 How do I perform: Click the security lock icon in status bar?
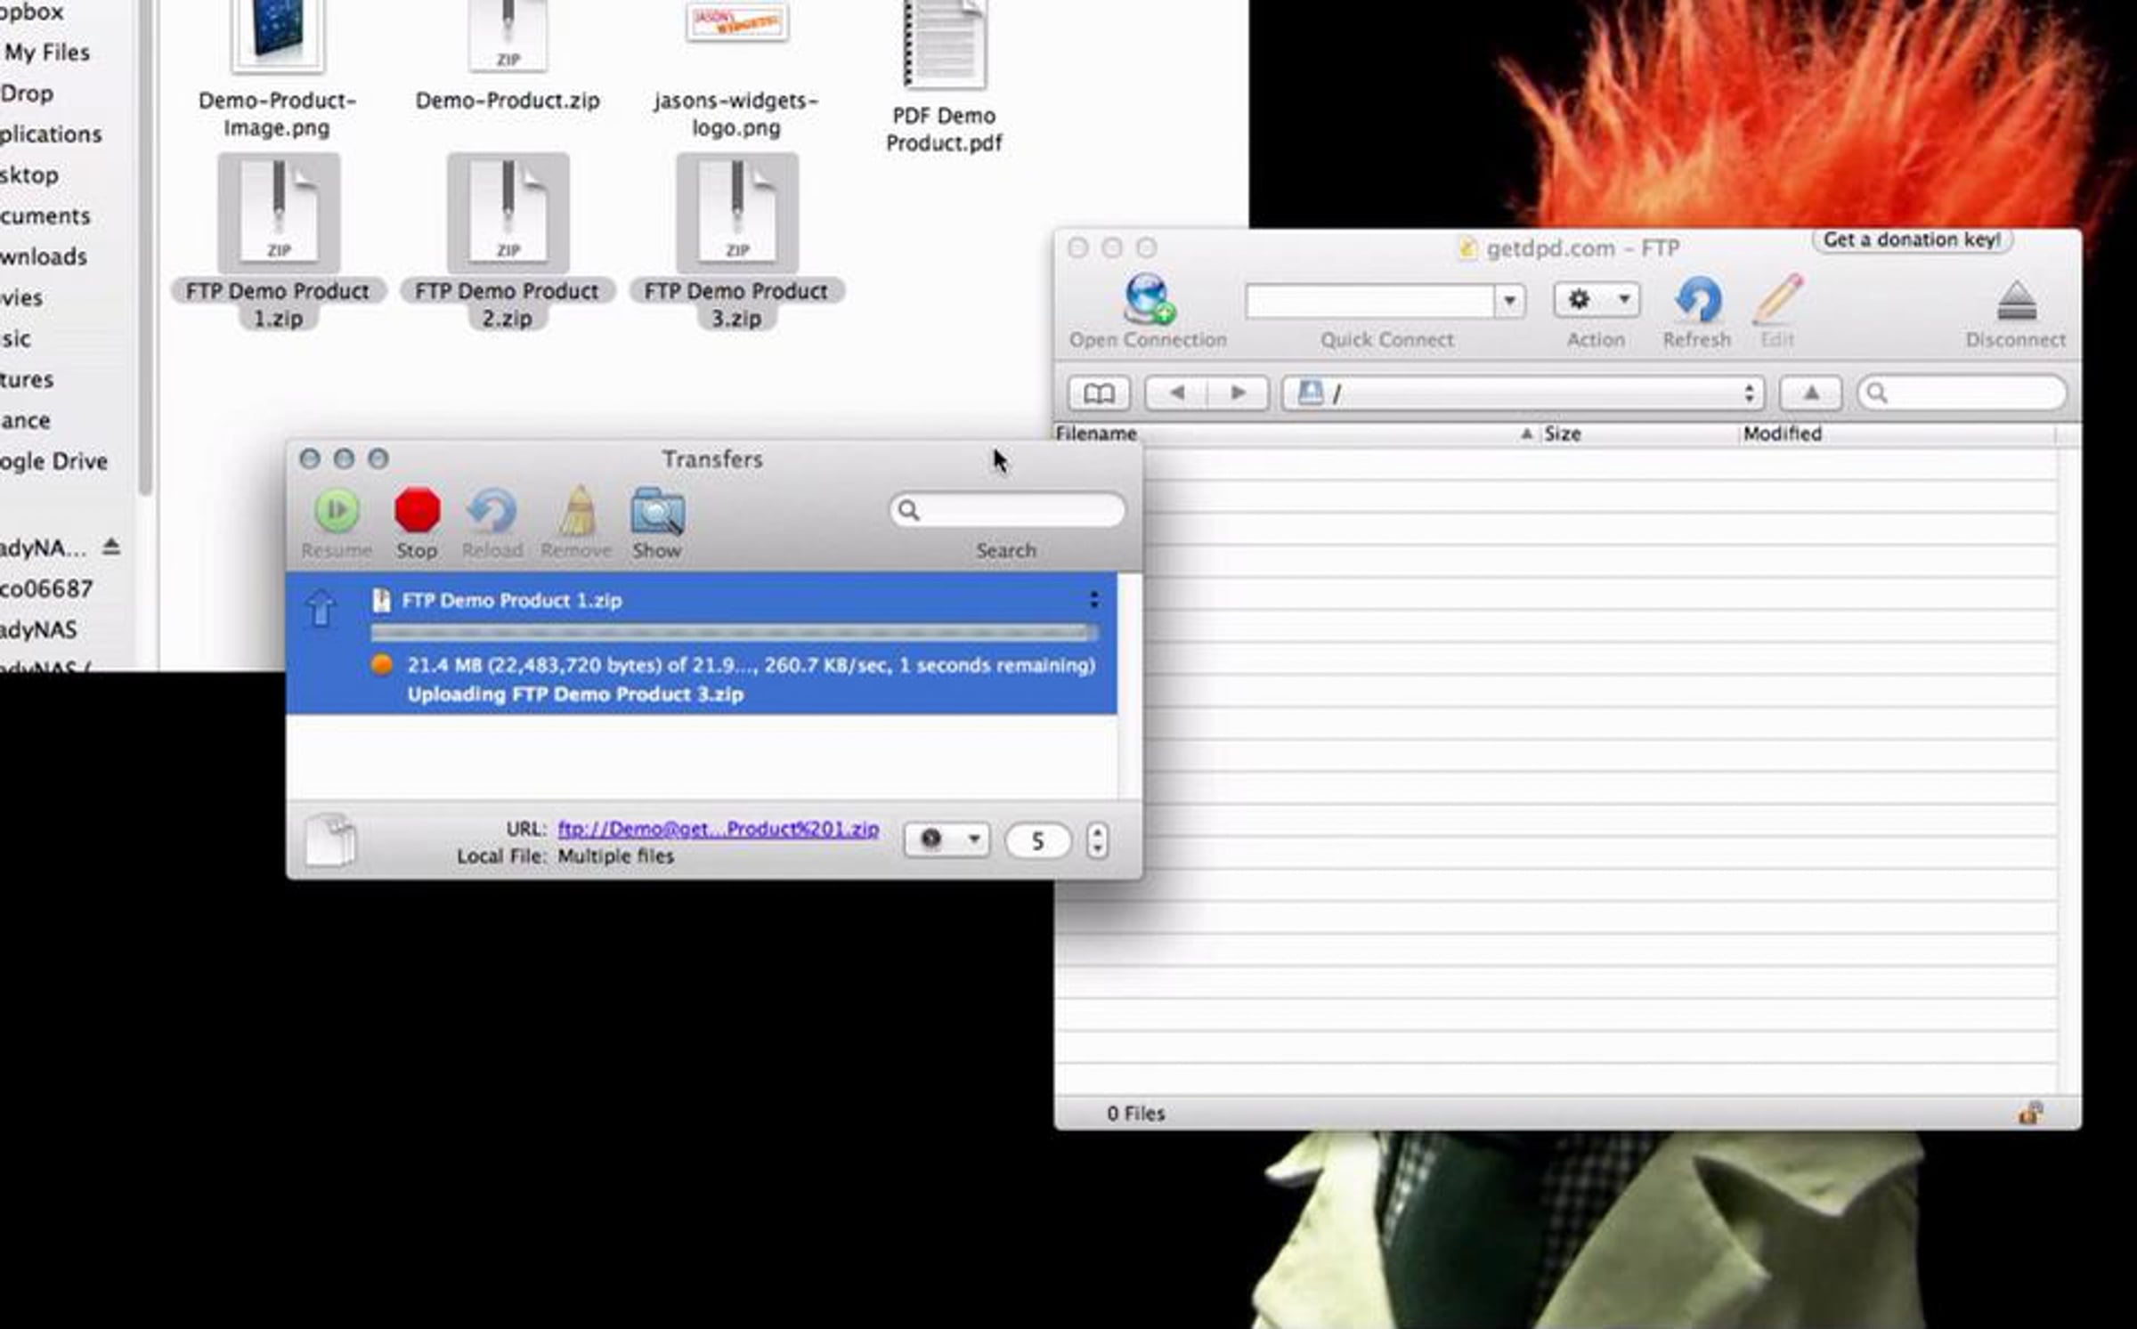2029,1113
